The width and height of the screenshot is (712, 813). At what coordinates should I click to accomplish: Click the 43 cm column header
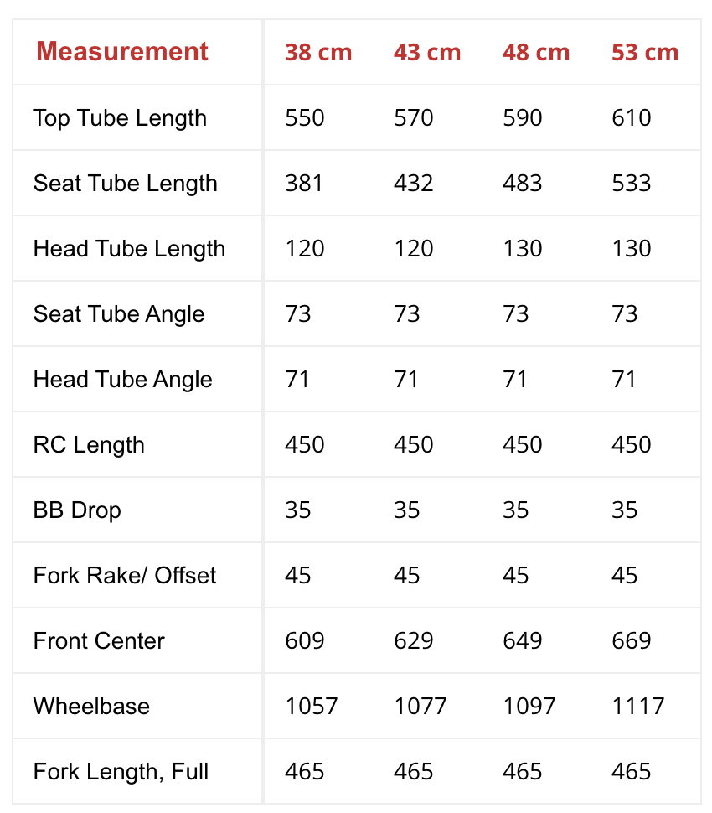coord(427,52)
